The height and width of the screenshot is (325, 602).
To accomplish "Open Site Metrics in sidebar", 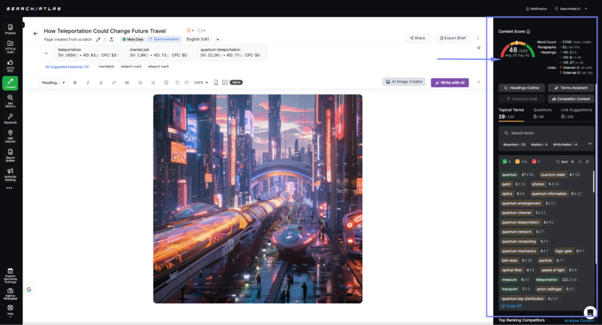I will pyautogui.click(x=11, y=101).
